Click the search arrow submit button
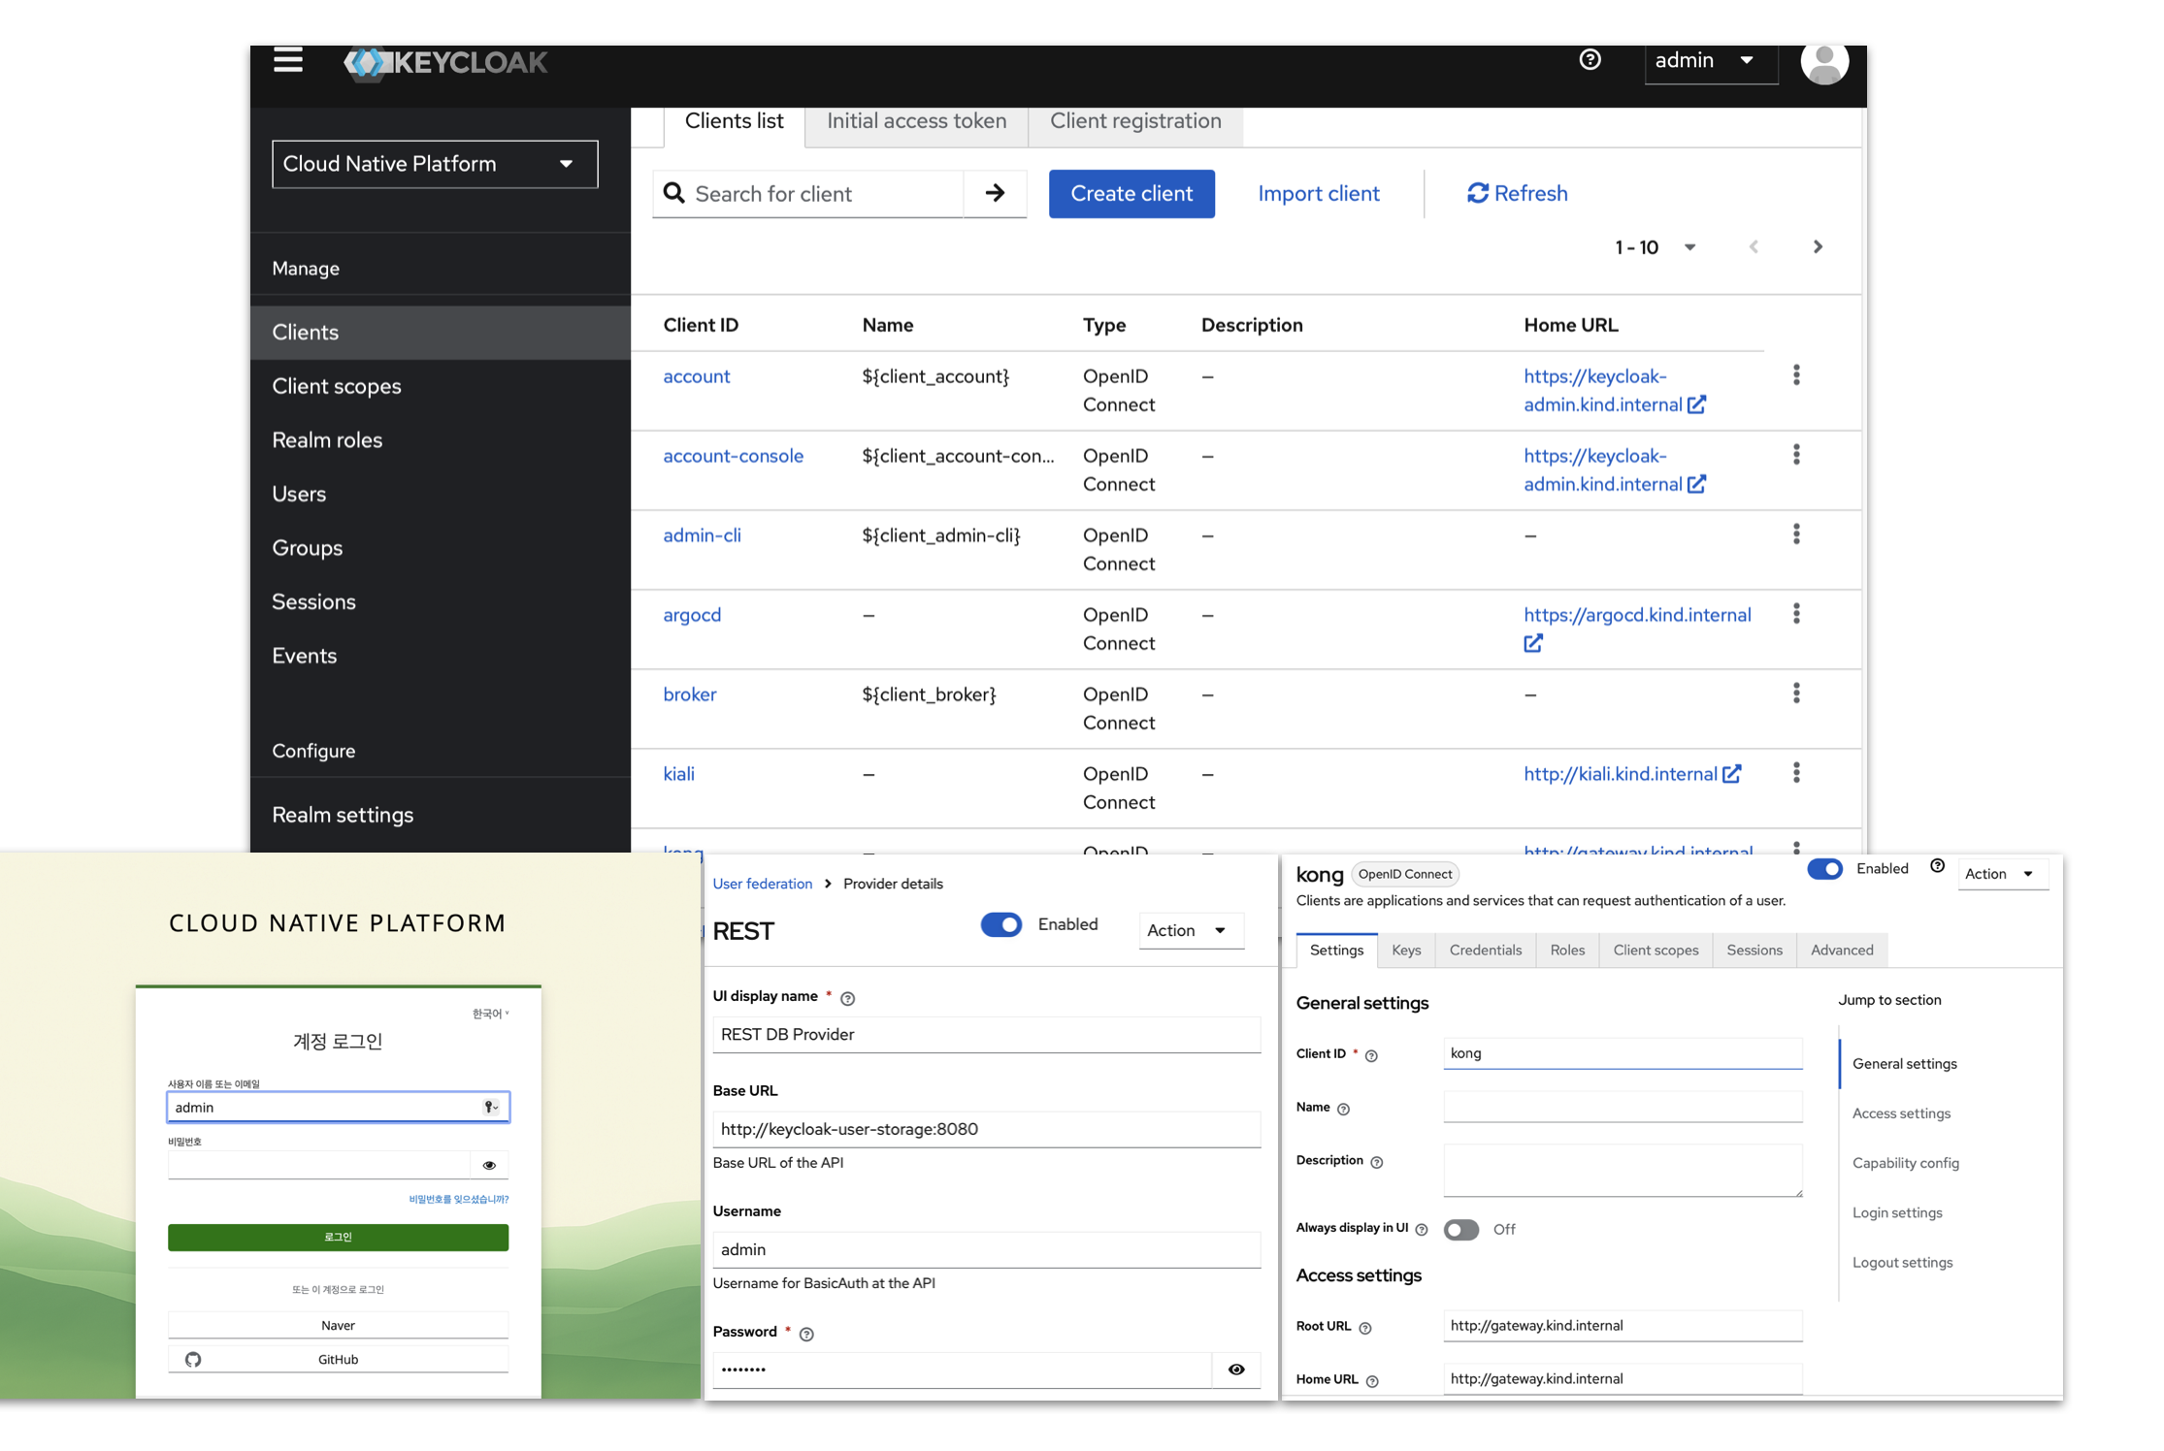Image resolution: width=2164 pixels, height=1451 pixels. (x=995, y=193)
